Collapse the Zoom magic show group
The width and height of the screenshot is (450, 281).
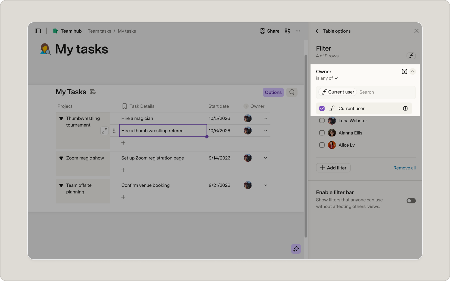(61, 158)
